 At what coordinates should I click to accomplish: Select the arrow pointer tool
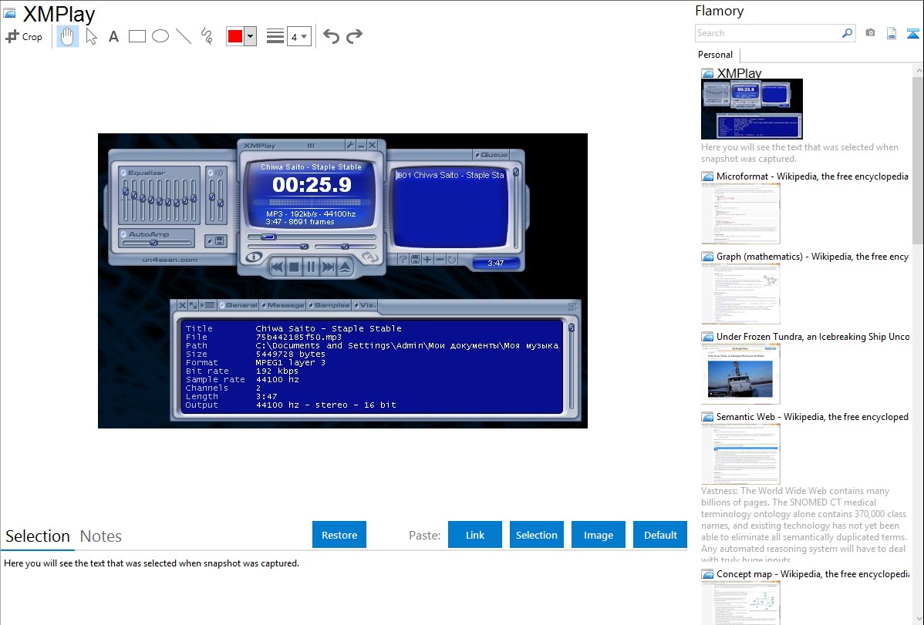click(x=91, y=36)
